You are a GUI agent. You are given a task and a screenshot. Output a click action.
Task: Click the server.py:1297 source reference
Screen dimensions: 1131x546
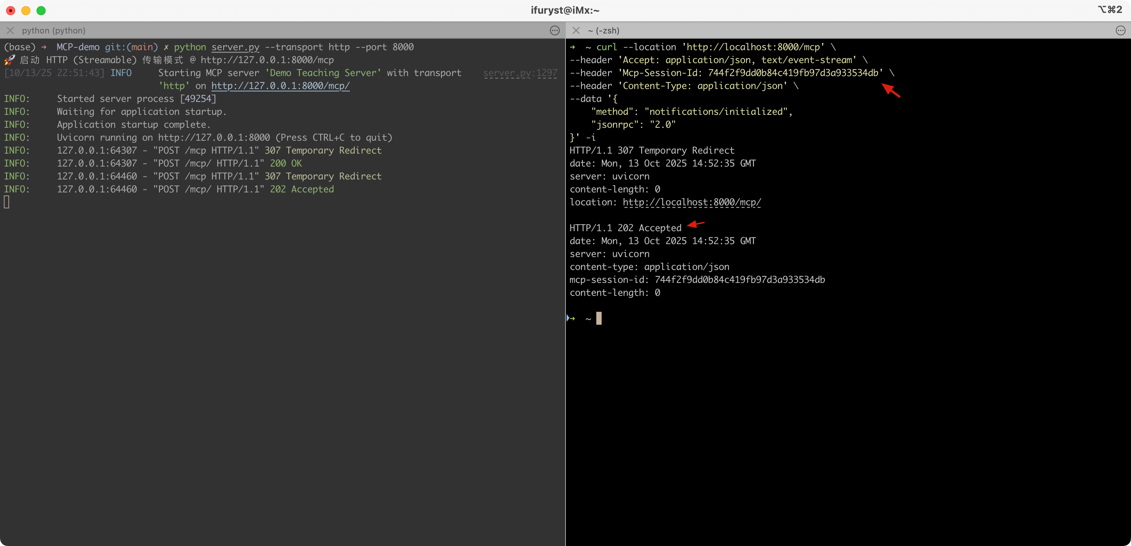[520, 73]
